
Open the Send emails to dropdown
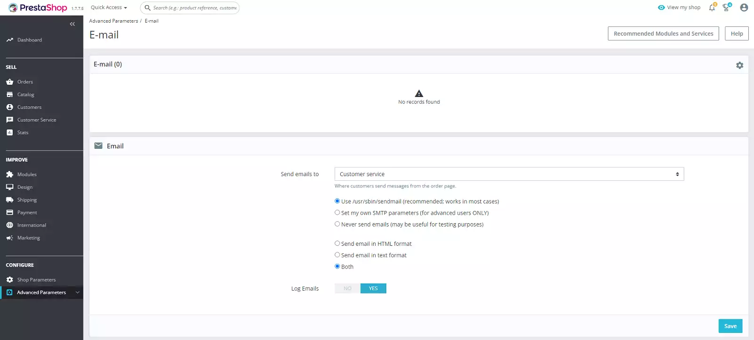pyautogui.click(x=509, y=174)
